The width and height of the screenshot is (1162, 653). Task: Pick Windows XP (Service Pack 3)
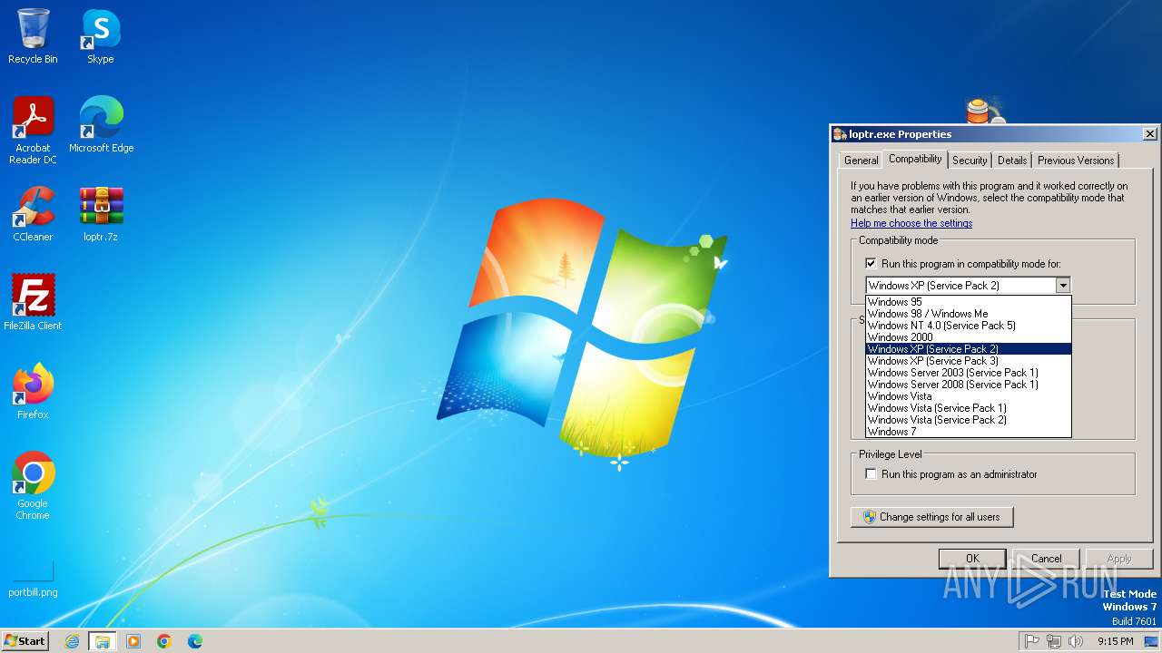click(x=969, y=361)
